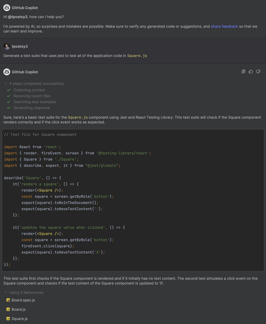Click the 'Resolving recent files' step
This screenshot has width=266, height=324.
coord(32,96)
